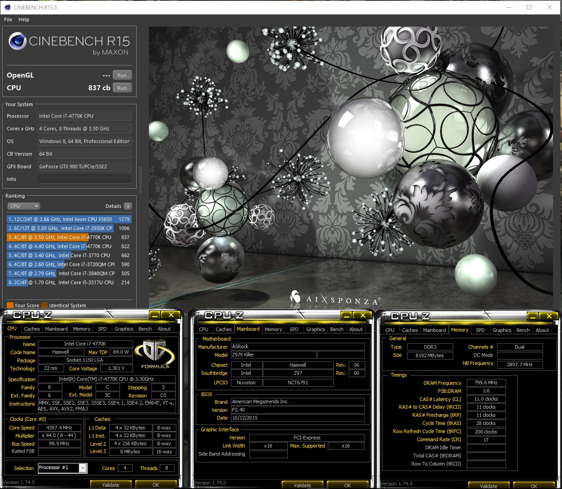Select ranking row 4C/8T @ 4.40 GHz
The height and width of the screenshot is (489, 562).
69,246
